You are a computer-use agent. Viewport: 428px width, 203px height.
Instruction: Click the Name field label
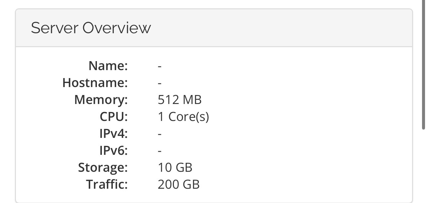point(108,66)
